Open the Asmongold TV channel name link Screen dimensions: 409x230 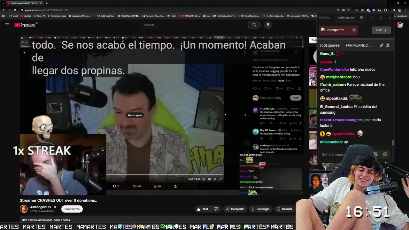[41, 207]
